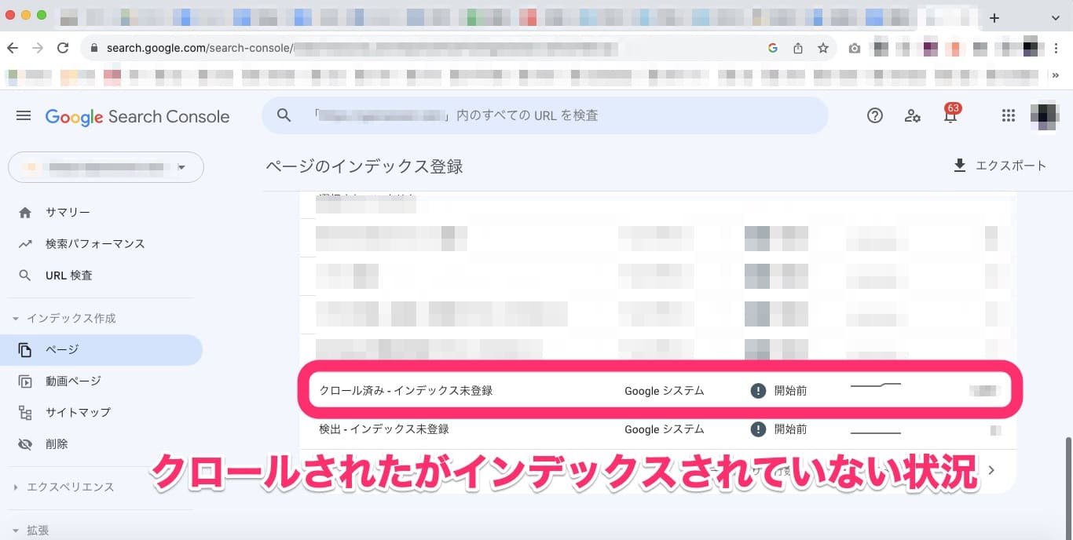Open notifications bell with 63 badge

click(x=950, y=115)
